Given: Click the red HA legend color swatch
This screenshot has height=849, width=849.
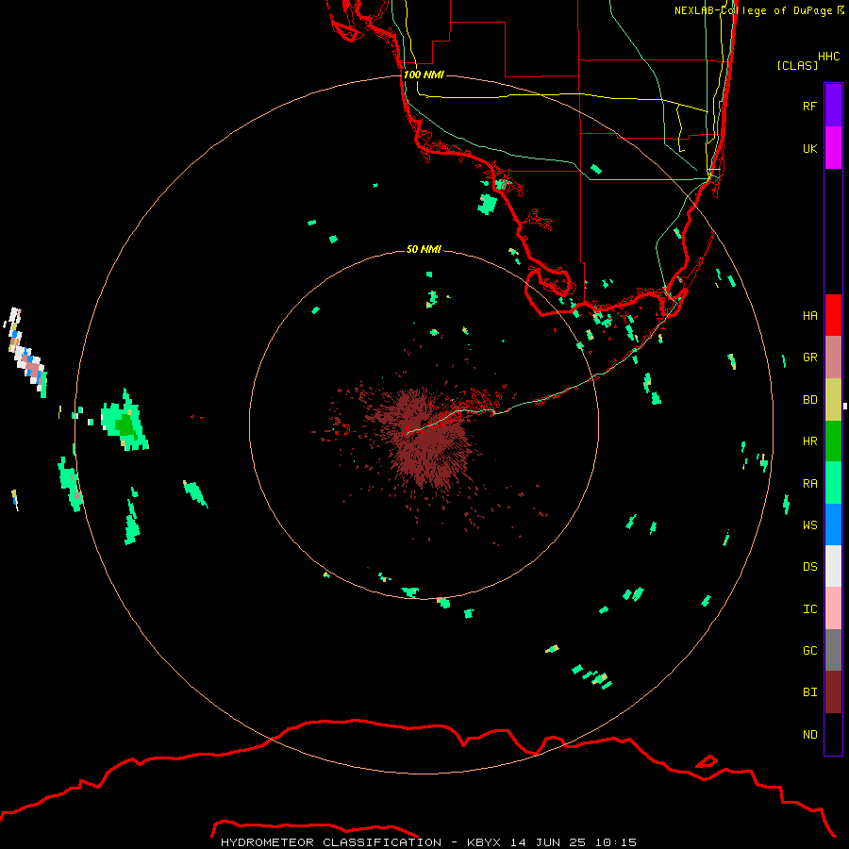Looking at the screenshot, I should [x=833, y=315].
